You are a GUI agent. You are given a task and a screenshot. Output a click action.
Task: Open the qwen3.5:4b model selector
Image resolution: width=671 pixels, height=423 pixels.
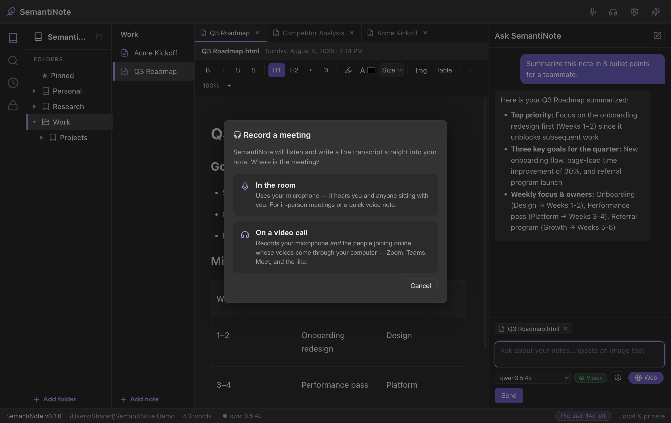532,377
